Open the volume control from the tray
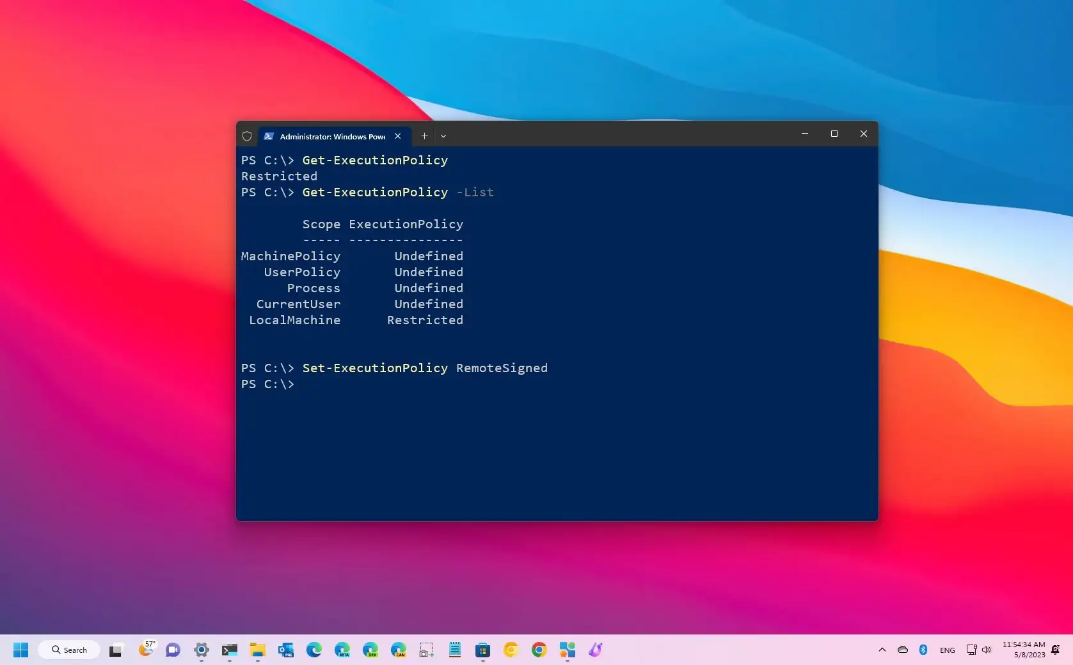The height and width of the screenshot is (665, 1073). 986,650
